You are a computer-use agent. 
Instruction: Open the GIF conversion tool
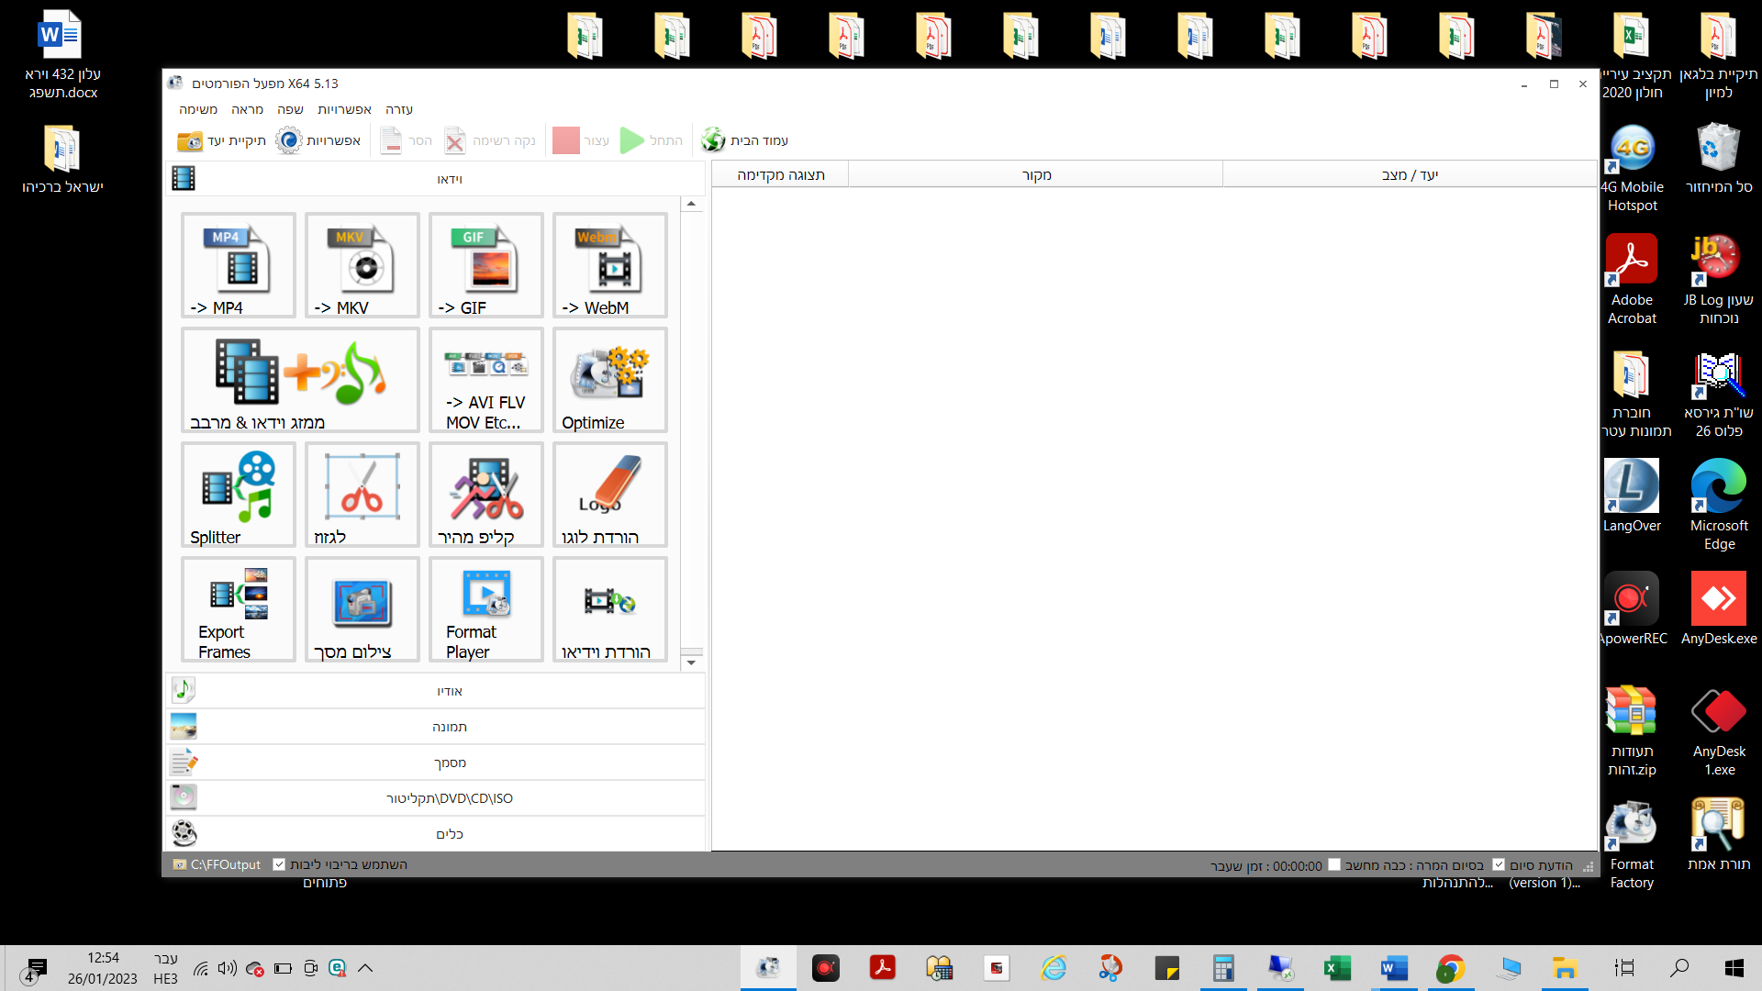(x=485, y=265)
